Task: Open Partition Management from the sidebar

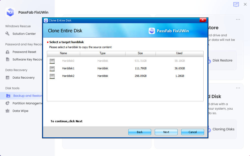Action: point(26,103)
